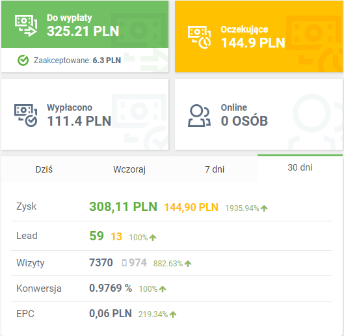Click the Online users icon
Image resolution: width=344 pixels, height=336 pixels.
(x=199, y=115)
